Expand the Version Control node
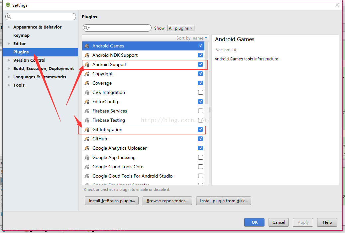 pyautogui.click(x=9, y=60)
